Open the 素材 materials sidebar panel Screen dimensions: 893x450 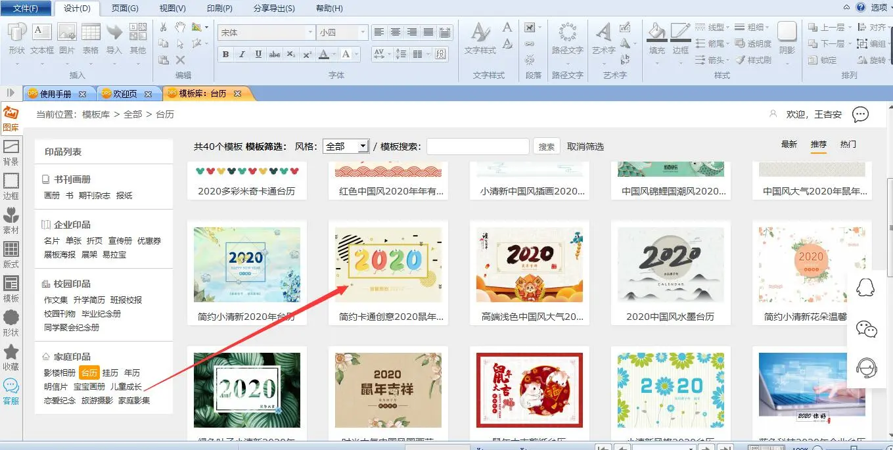tap(11, 219)
